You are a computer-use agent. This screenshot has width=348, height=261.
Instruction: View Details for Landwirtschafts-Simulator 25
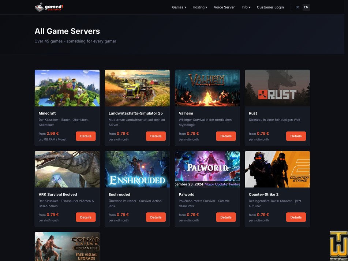click(x=156, y=136)
